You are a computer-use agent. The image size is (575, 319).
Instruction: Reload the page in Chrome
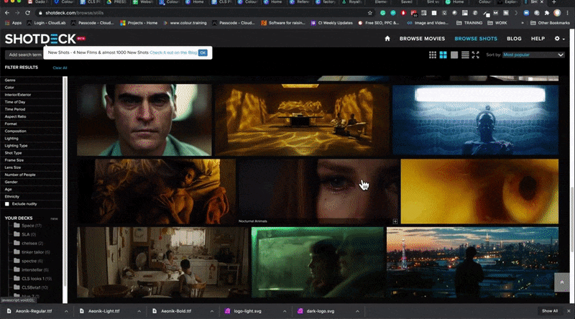coord(27,13)
